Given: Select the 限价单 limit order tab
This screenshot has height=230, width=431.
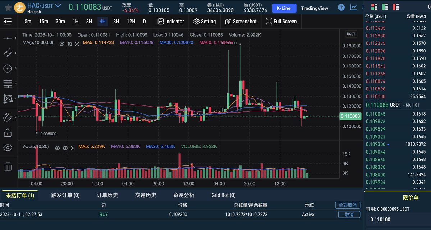Looking at the screenshot, I should [x=411, y=197].
